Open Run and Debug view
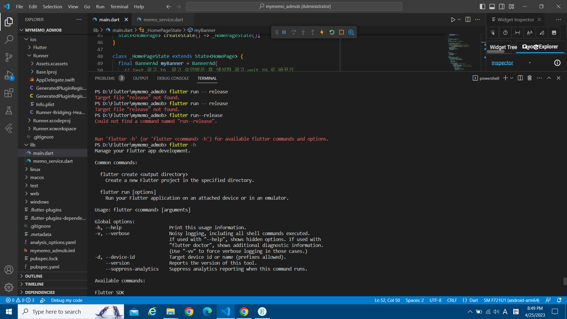 (x=9, y=75)
